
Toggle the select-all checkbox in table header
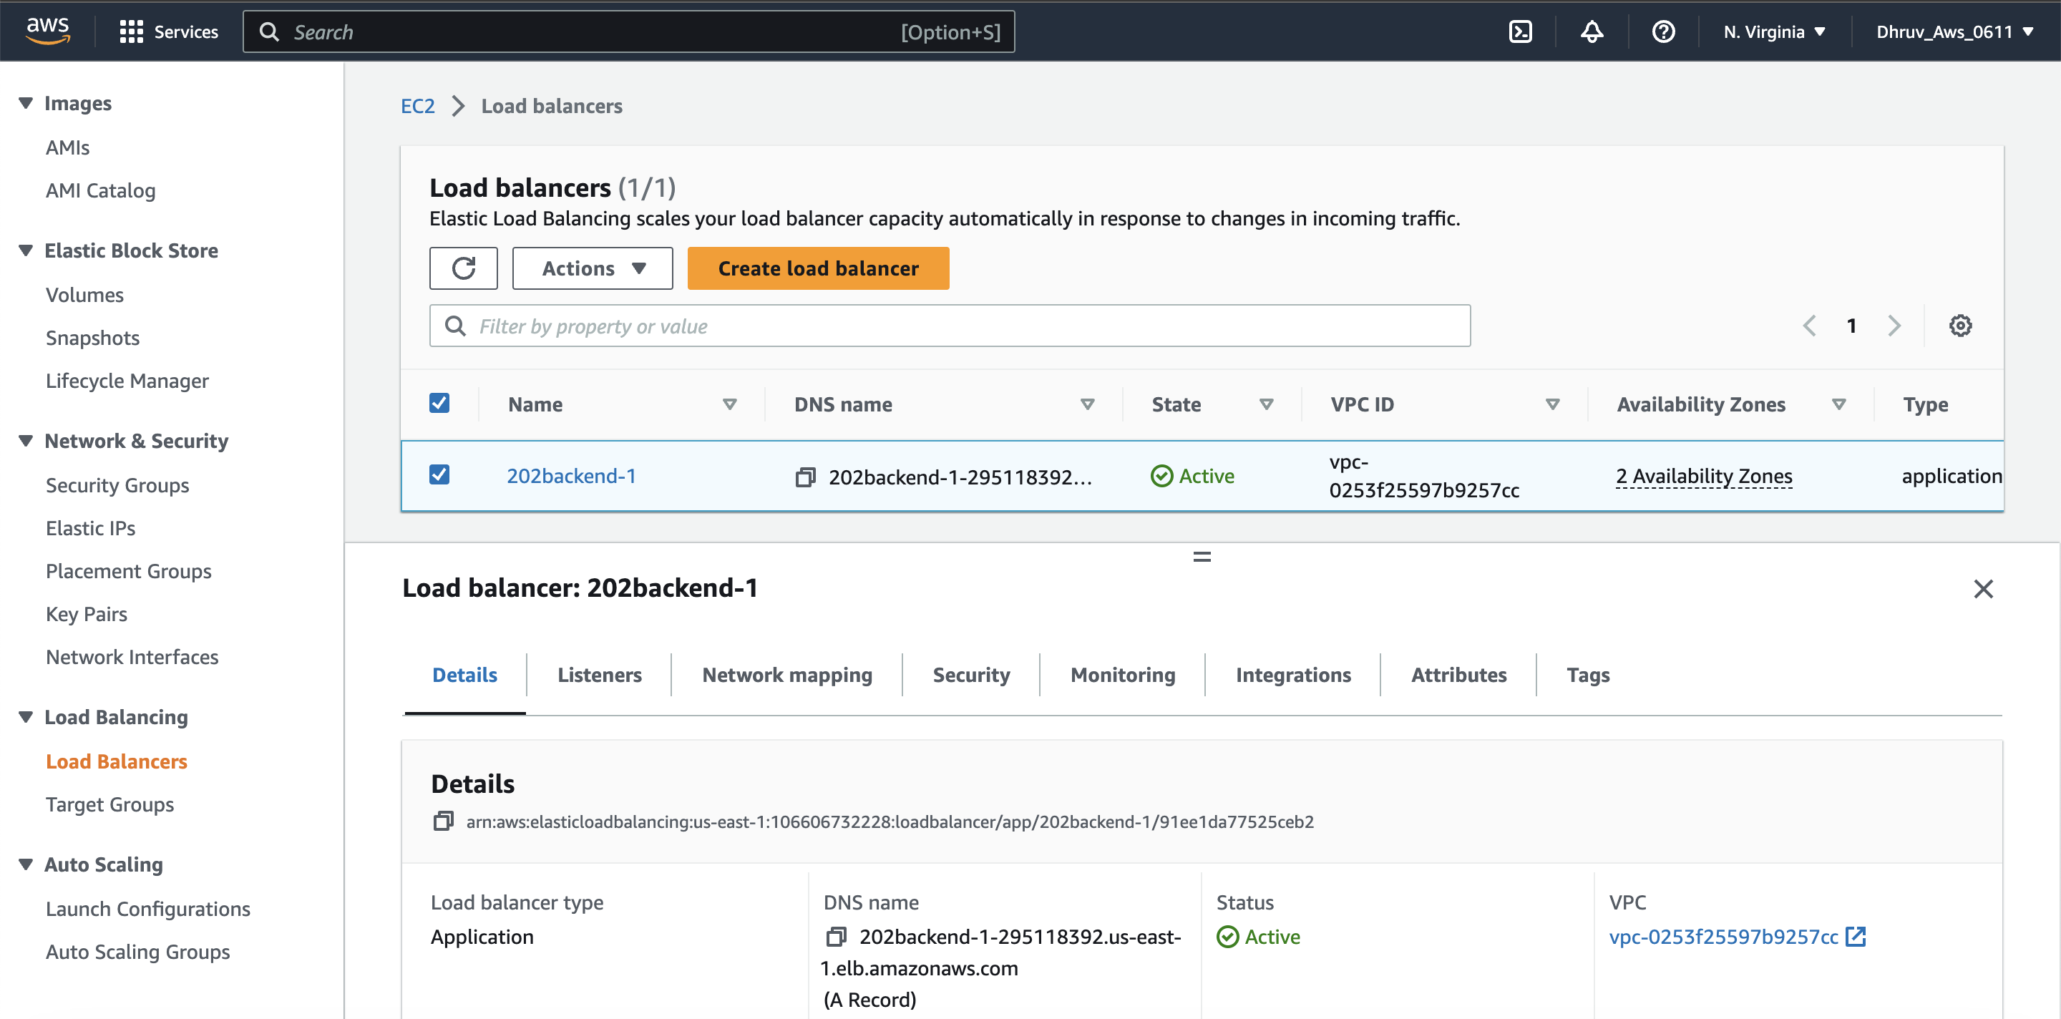click(439, 403)
